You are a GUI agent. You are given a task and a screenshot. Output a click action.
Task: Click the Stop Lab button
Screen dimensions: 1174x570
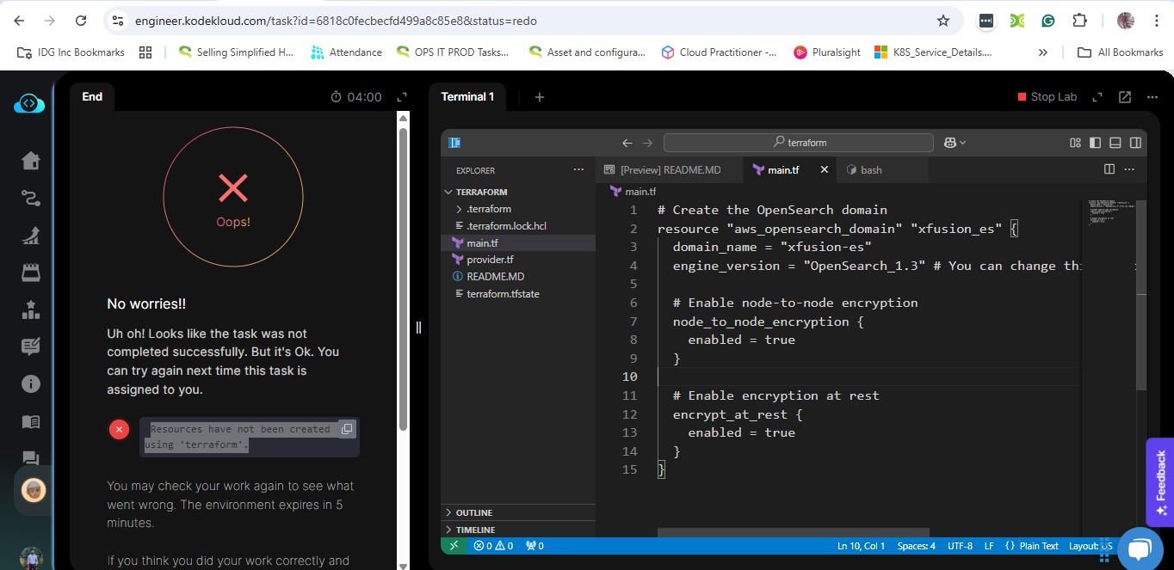point(1047,97)
